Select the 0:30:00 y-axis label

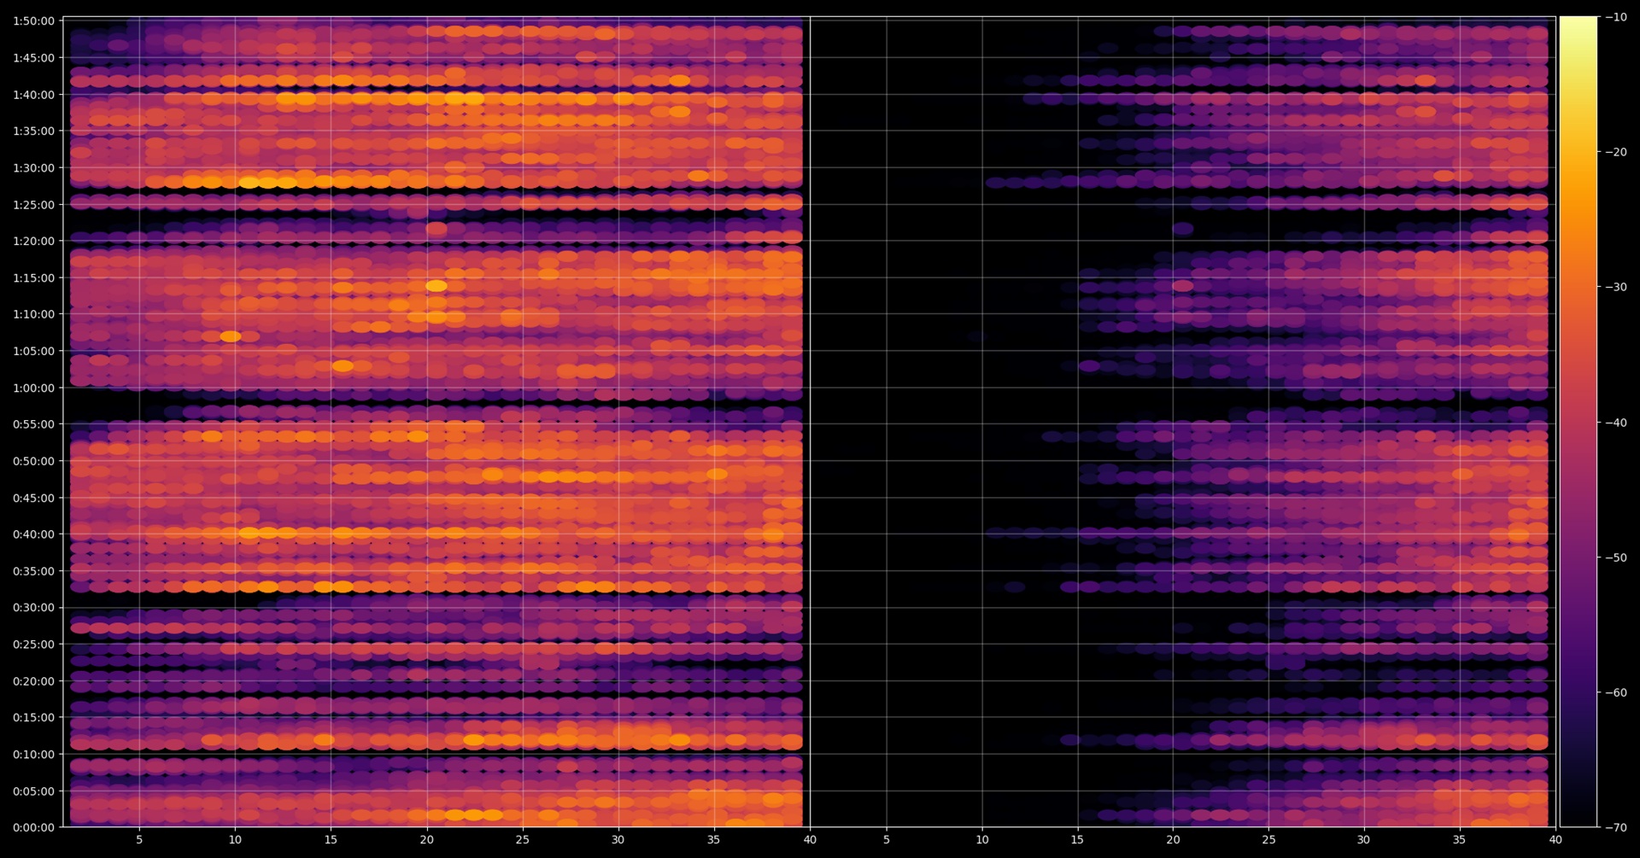pos(33,608)
